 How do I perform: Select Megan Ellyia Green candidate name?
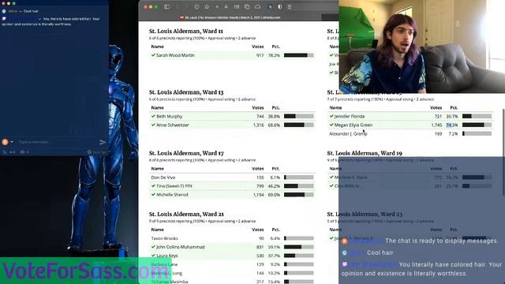tap(353, 125)
